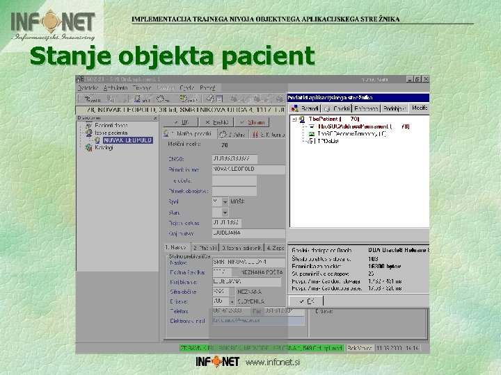Select the TboPatient tree item
The image size is (501, 375).
tap(334, 119)
